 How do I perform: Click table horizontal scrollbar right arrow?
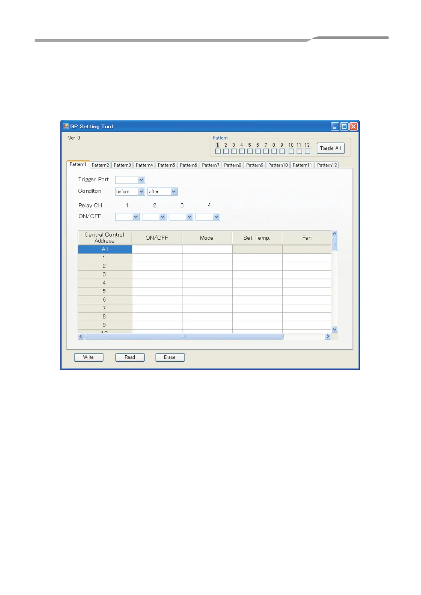coord(328,336)
